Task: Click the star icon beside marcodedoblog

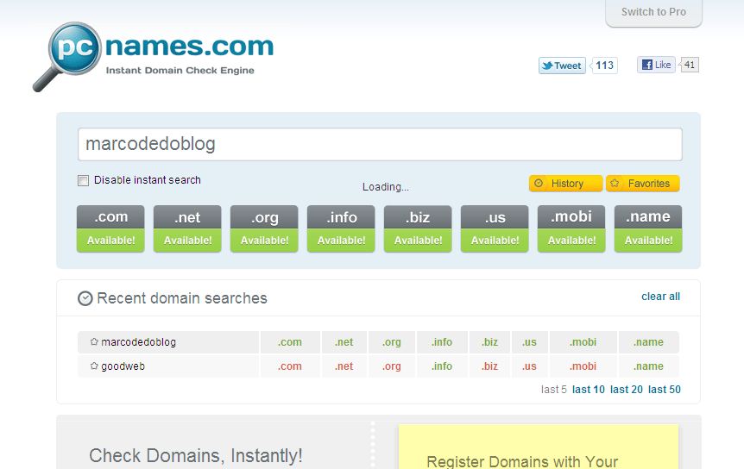Action: tap(94, 341)
